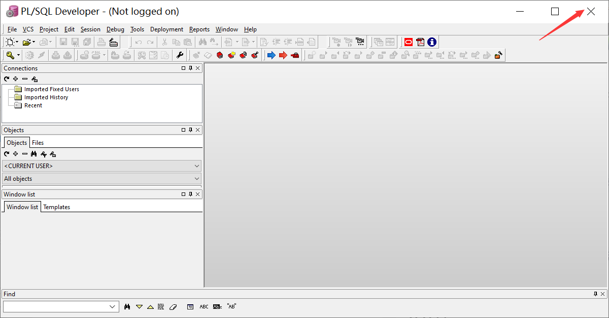The height and width of the screenshot is (318, 609).
Task: Click the macro camera with dots icon
Action: pos(360,42)
